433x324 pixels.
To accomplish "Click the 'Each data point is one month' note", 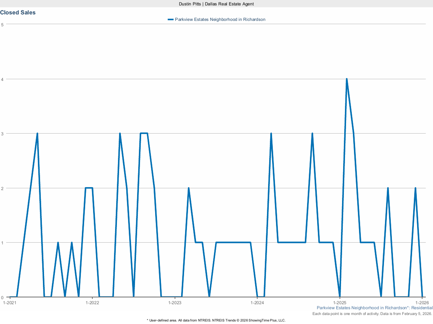I will click(x=372, y=314).
